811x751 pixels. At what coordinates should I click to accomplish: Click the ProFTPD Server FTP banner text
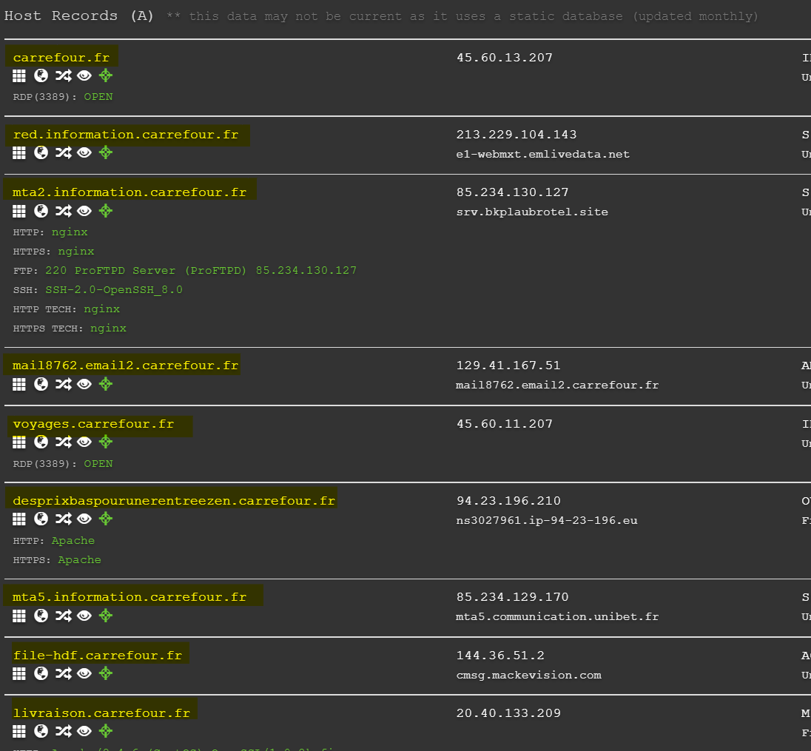coord(201,271)
